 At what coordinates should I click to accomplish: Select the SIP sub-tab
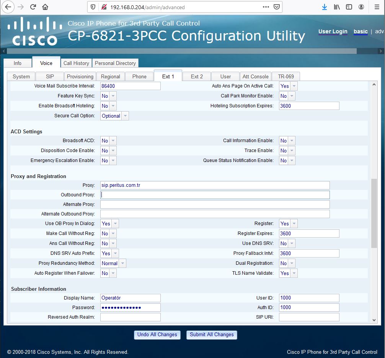pyautogui.click(x=50, y=76)
